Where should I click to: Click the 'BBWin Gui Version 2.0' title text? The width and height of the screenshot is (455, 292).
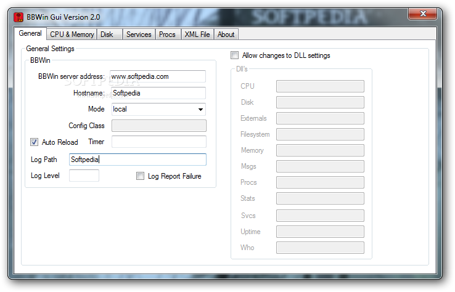coord(64,17)
